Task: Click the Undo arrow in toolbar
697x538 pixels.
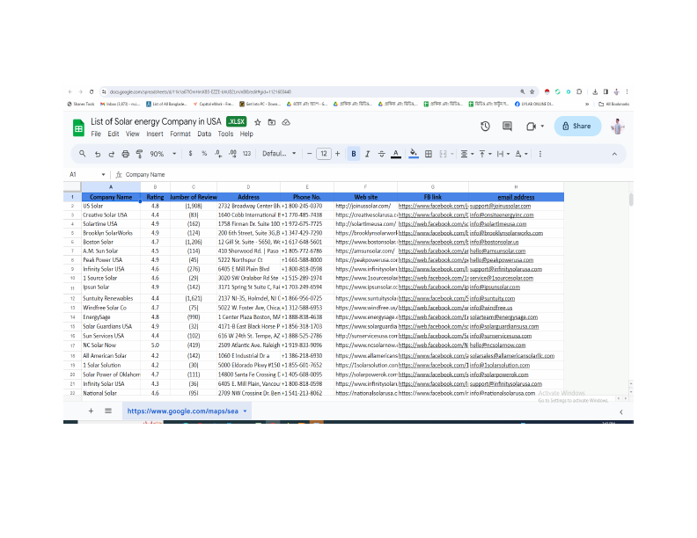Action: [98, 154]
